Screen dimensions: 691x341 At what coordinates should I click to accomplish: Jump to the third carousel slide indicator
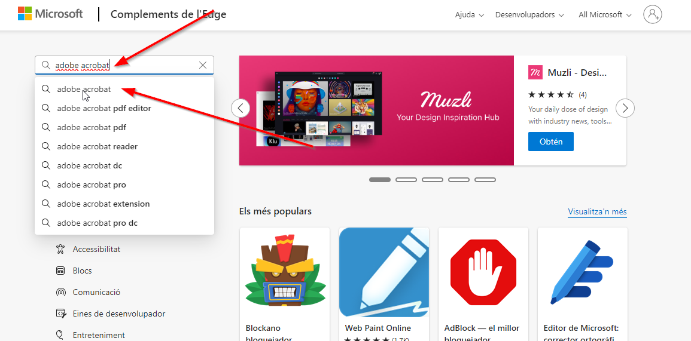[x=433, y=180]
